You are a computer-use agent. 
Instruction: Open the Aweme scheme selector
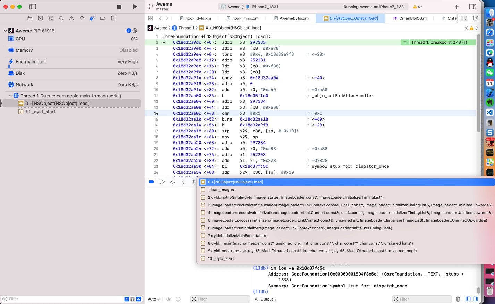231,7
